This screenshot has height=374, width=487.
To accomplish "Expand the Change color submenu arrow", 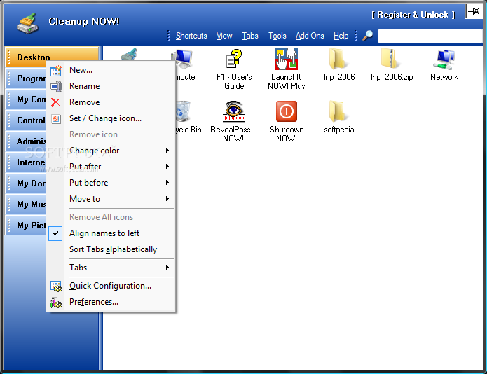I will 167,151.
